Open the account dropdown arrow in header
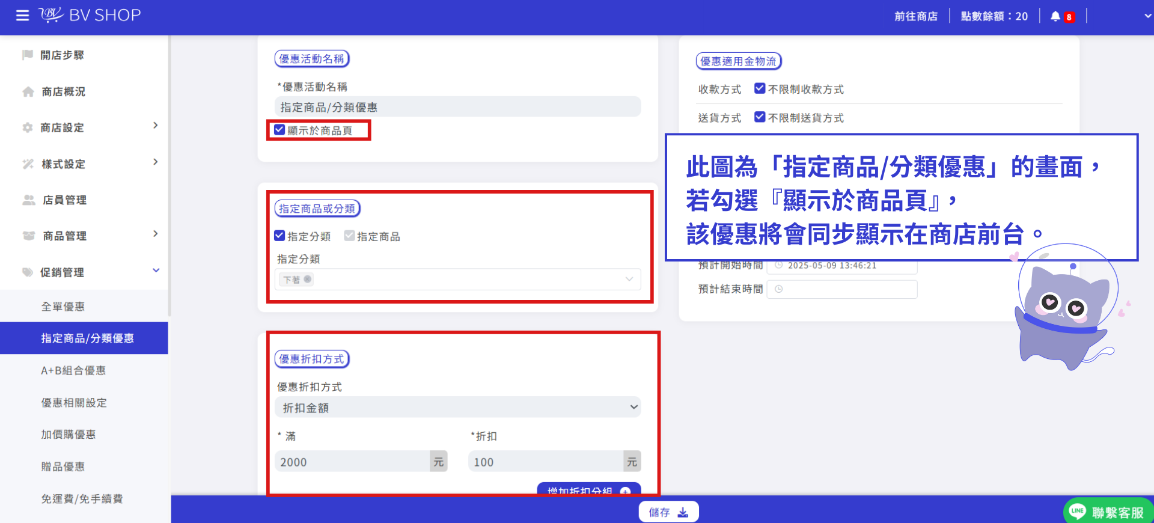Image resolution: width=1154 pixels, height=523 pixels. click(1147, 16)
